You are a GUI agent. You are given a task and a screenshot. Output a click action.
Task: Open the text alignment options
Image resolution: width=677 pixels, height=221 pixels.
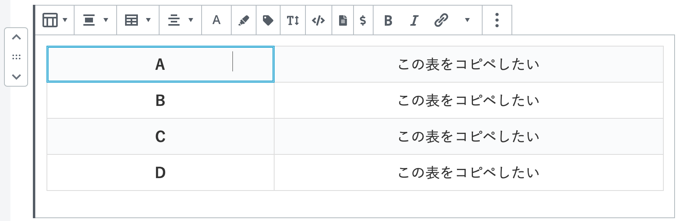pyautogui.click(x=180, y=20)
